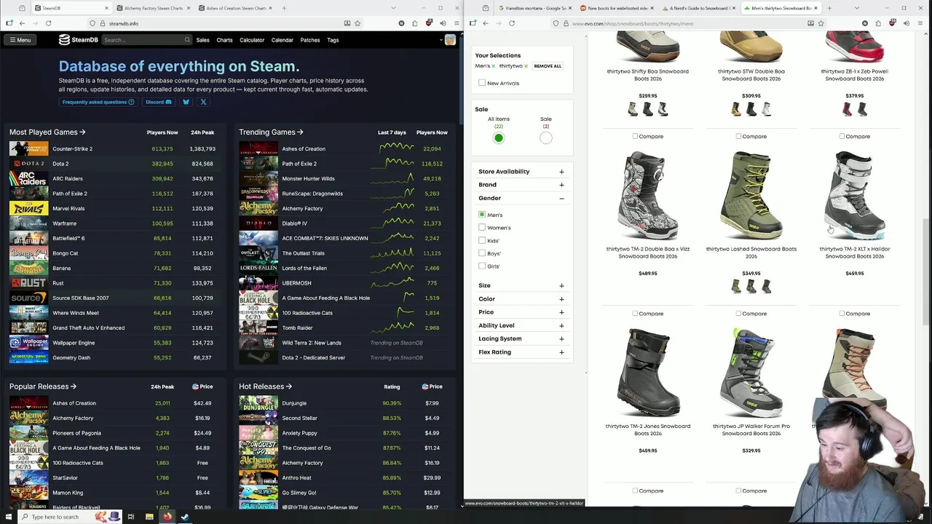Expand the Price filter
Screen dimensions: 932x524
click(x=561, y=312)
